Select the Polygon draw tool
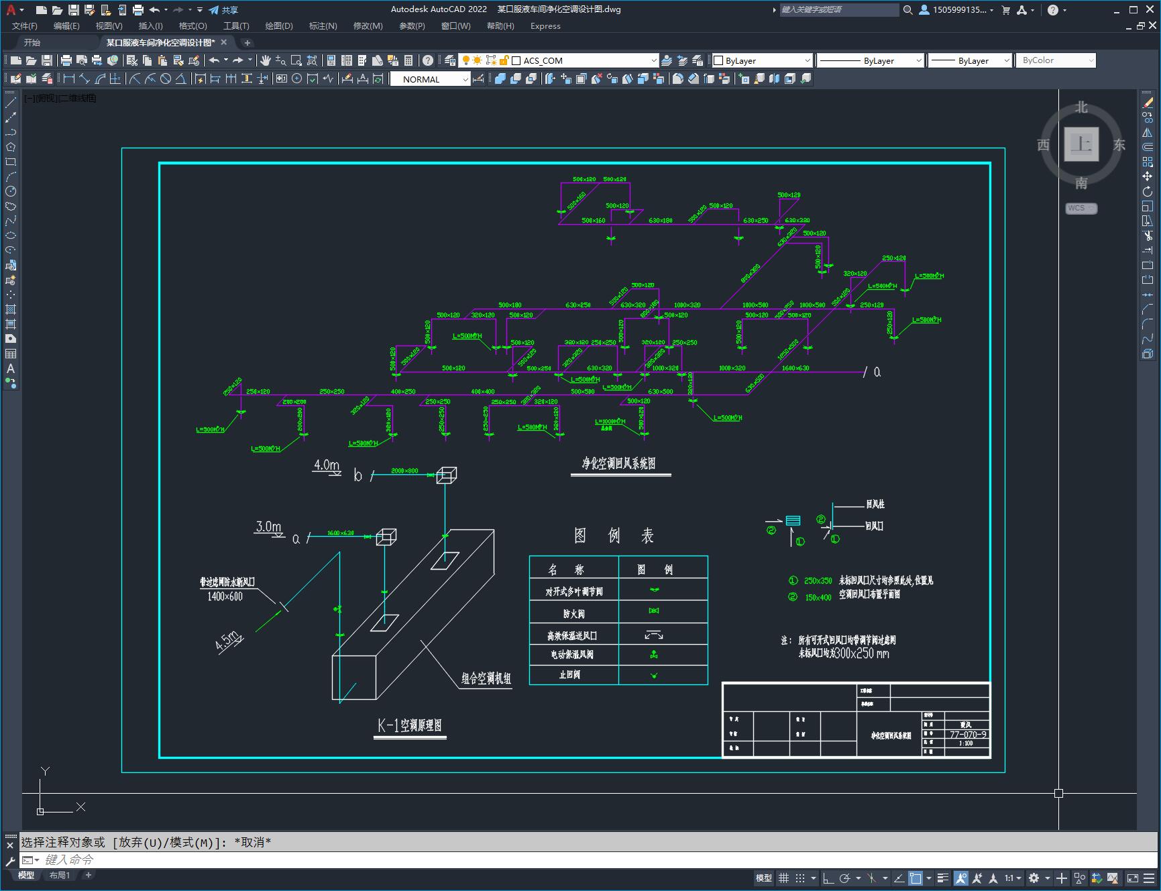 pyautogui.click(x=11, y=147)
